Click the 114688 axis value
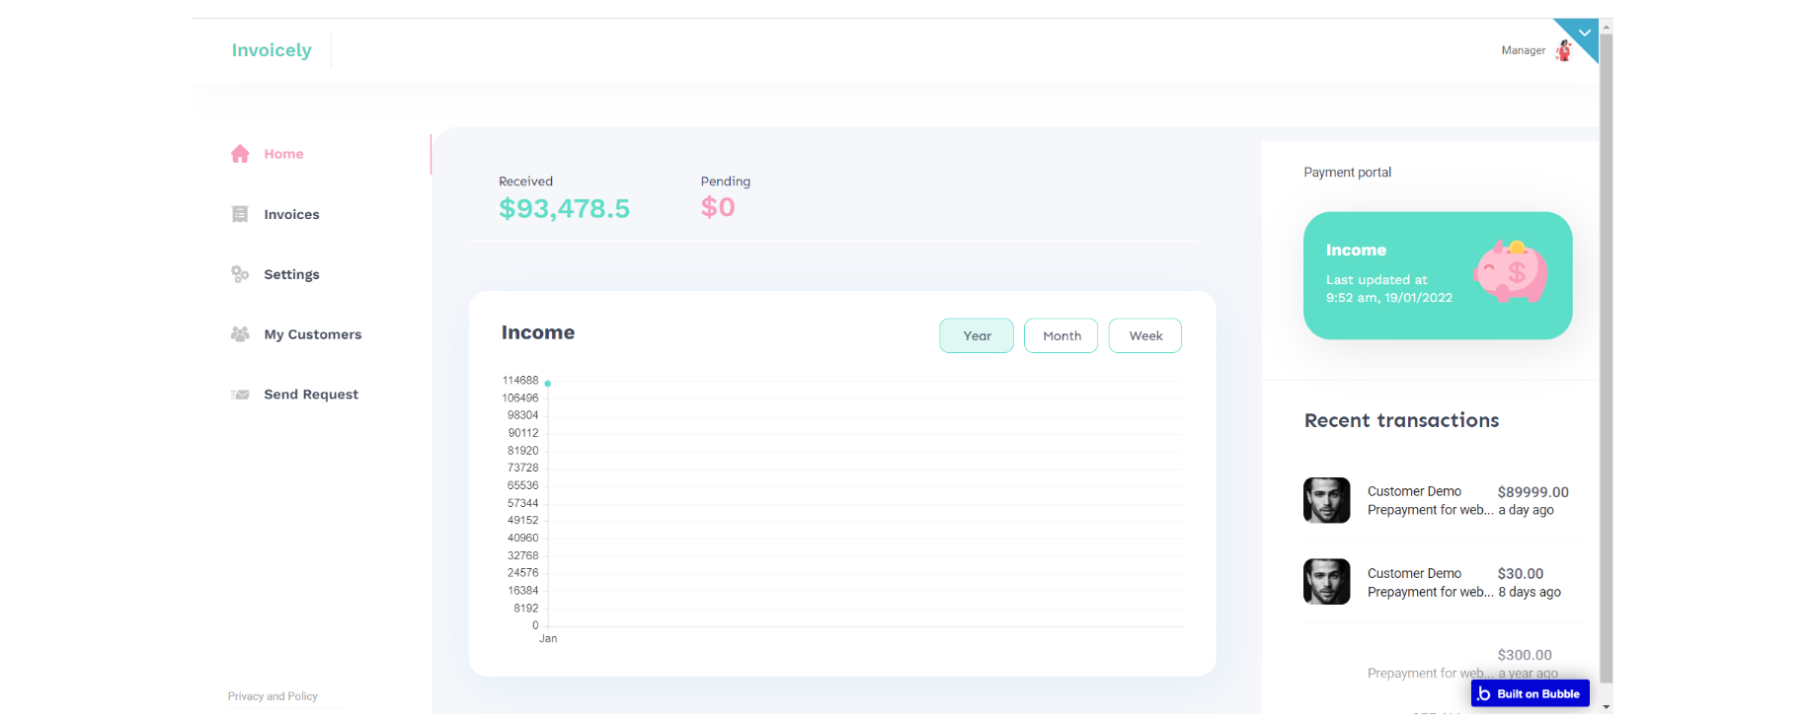 point(520,381)
